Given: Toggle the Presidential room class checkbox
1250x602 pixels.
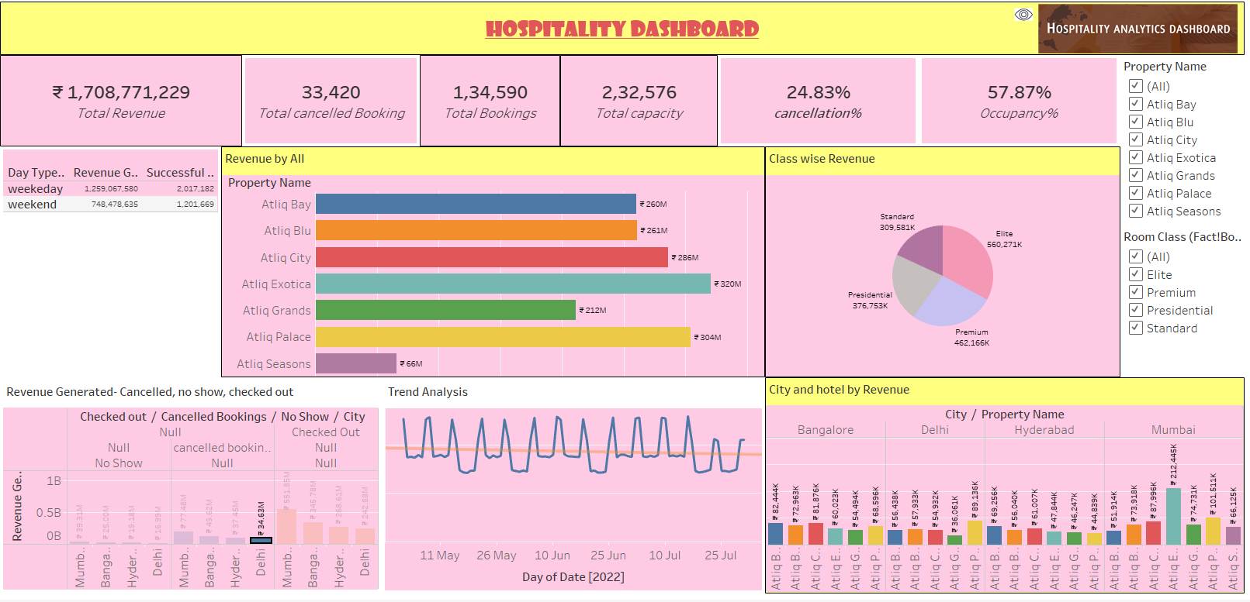Looking at the screenshot, I should point(1136,310).
